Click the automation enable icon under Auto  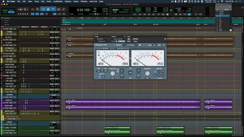(x=129, y=39)
